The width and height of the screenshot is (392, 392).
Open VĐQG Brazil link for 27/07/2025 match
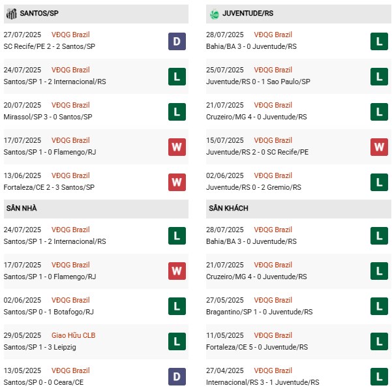tap(70, 35)
